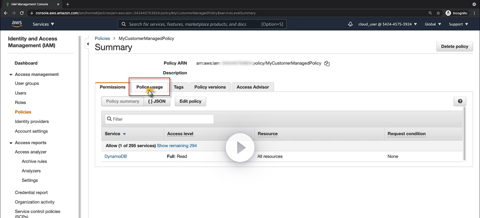Viewport: 480px width, 218px height.
Task: Collapse the IAM navigation sidebar arrow
Action: coord(88,44)
